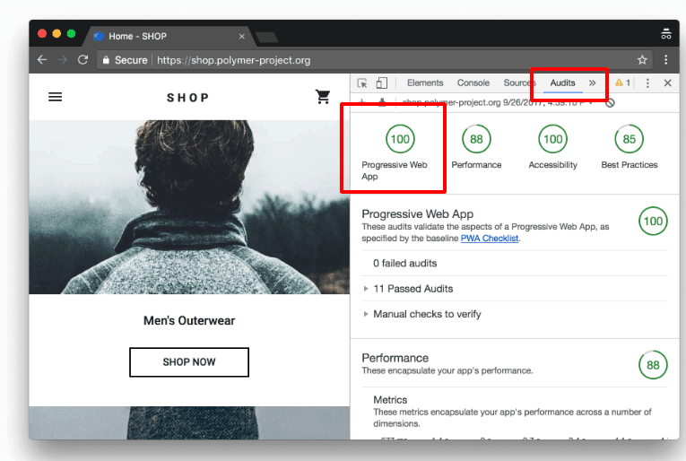
Task: Click the Performance section heading
Action: point(395,358)
